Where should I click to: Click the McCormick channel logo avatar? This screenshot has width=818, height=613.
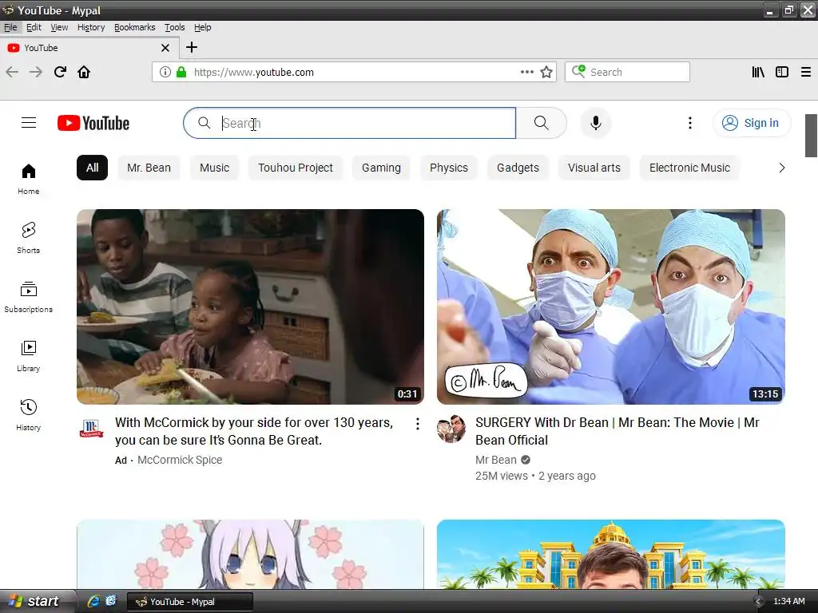(91, 429)
